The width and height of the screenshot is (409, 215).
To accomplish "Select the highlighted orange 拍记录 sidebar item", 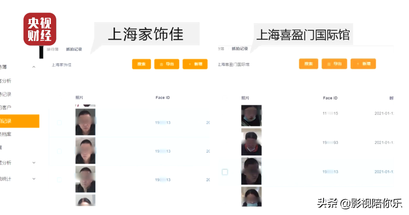I will tap(20, 121).
